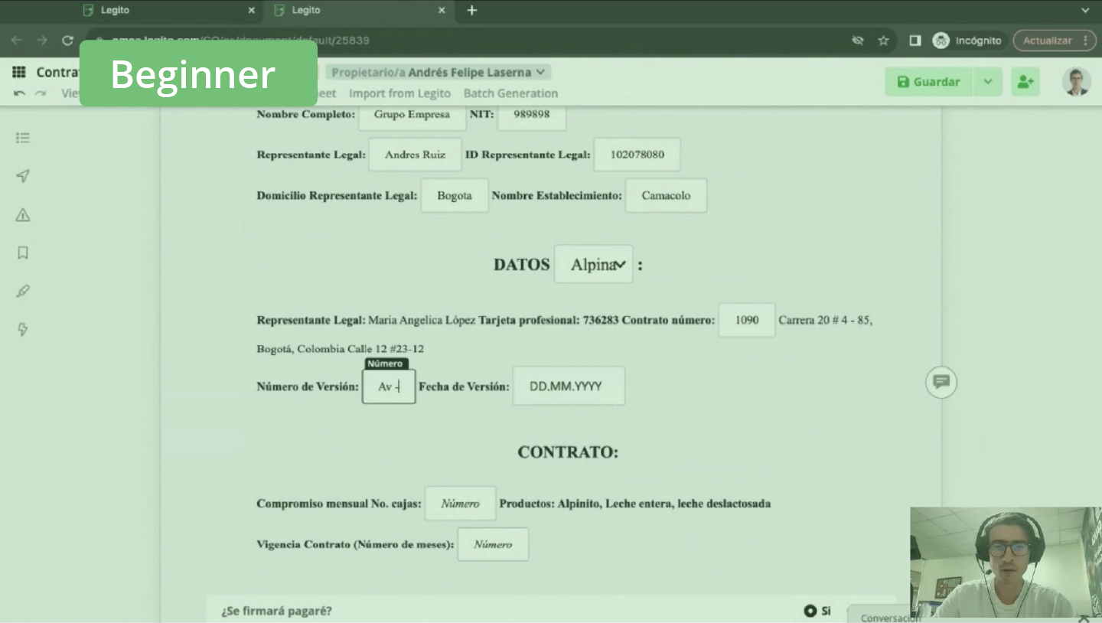Click the ¿Se firmará pagaré? question text

click(276, 611)
